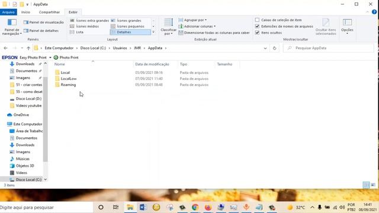Switch to details view icon in status bar
The image size is (379, 213).
tap(366, 185)
